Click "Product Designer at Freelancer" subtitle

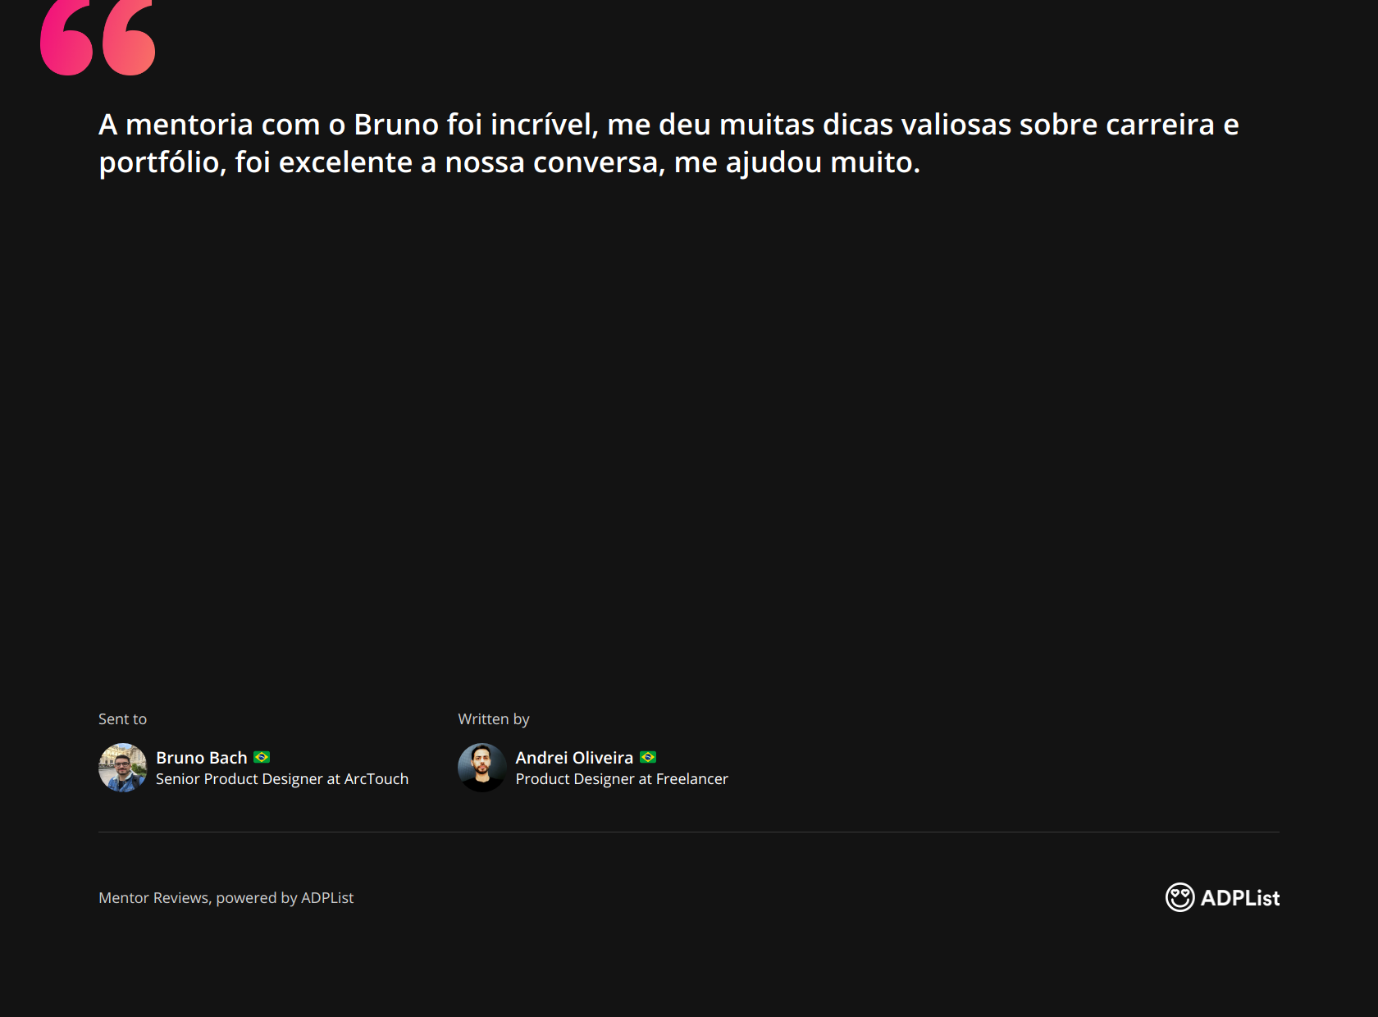[622, 779]
